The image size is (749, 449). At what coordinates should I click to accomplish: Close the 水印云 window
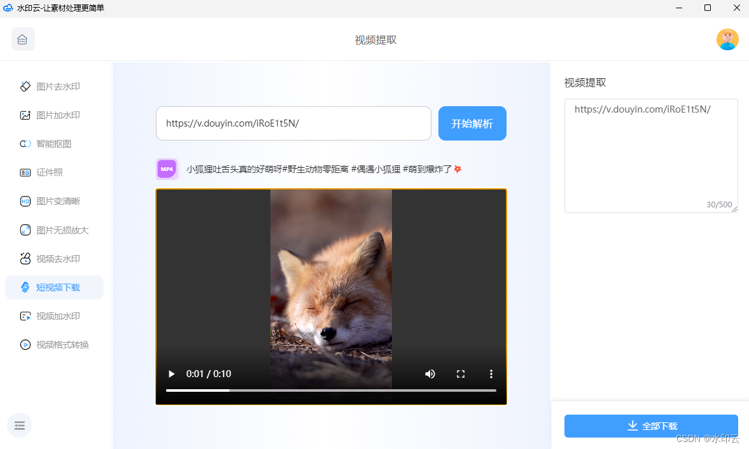pos(736,8)
